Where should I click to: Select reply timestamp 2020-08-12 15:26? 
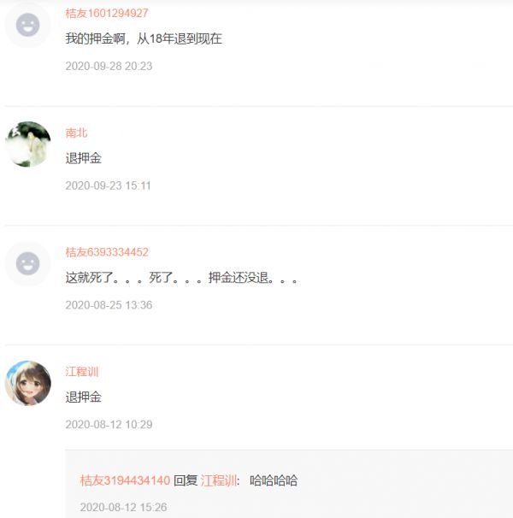click(123, 507)
